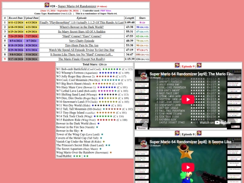The height and width of the screenshot is (183, 244).
Task: Open 'Tiny-Huge Pain In The Ass' episode link
Action: click(82, 45)
